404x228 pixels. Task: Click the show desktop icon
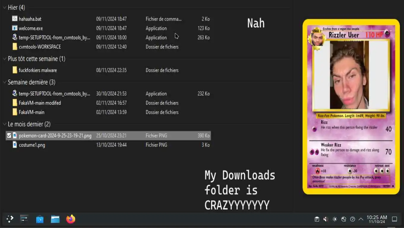point(394,219)
